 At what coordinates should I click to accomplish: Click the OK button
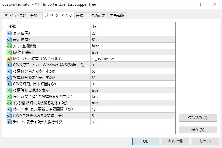tap(146, 141)
